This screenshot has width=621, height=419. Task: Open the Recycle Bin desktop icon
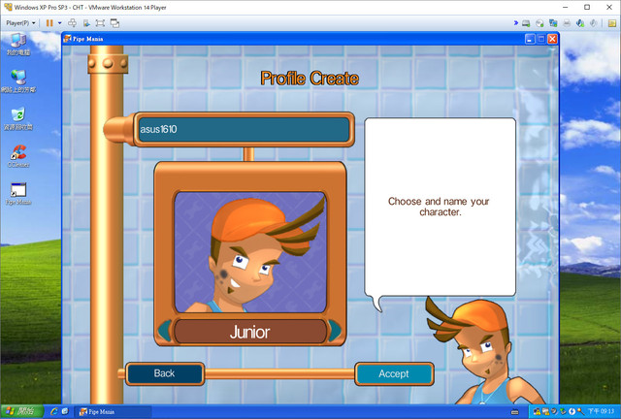[x=18, y=118]
